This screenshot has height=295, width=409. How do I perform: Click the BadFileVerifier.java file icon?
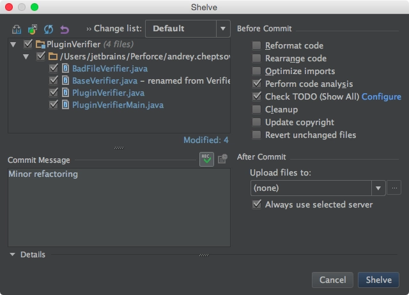65,68
